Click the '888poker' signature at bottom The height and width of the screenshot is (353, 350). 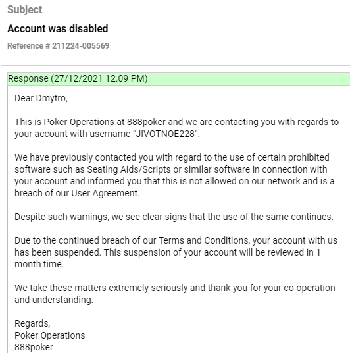pyautogui.click(x=34, y=347)
